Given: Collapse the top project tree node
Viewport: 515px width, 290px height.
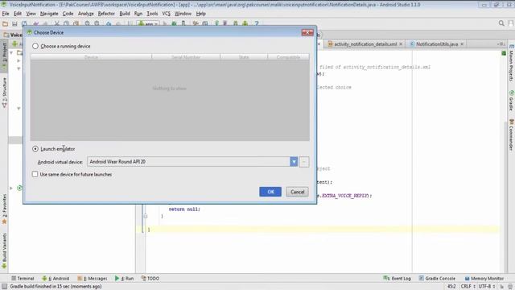Looking at the screenshot, I should 11,52.
